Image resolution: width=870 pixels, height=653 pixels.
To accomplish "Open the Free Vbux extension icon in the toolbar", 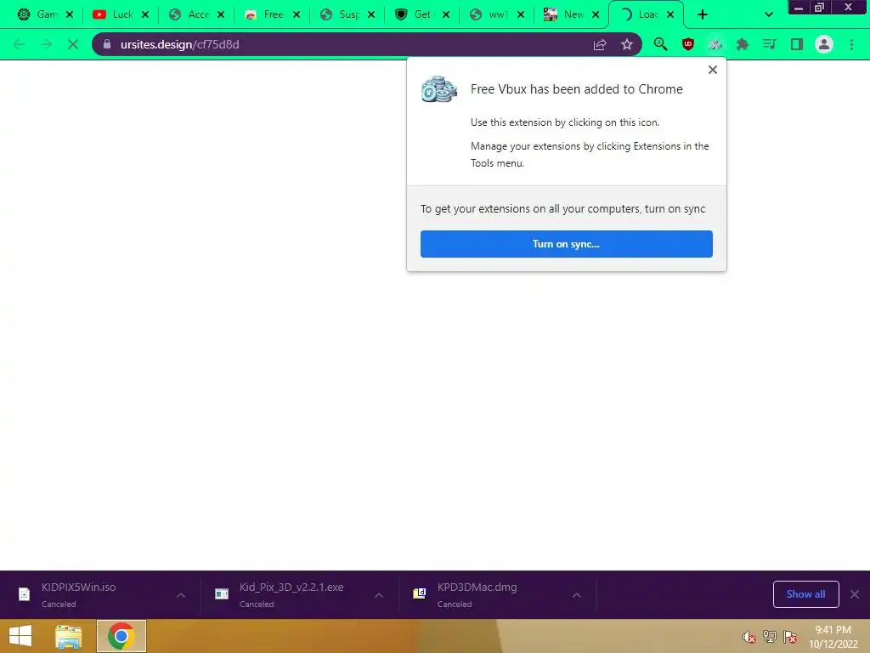I will 715,44.
